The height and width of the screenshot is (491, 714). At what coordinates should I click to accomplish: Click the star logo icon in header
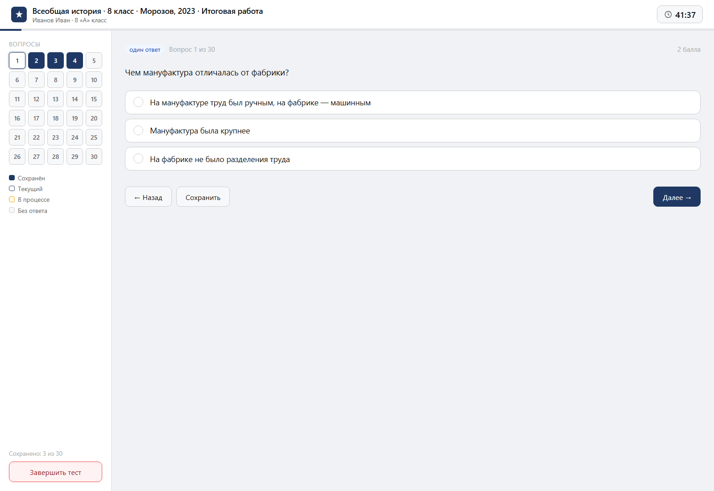[19, 14]
